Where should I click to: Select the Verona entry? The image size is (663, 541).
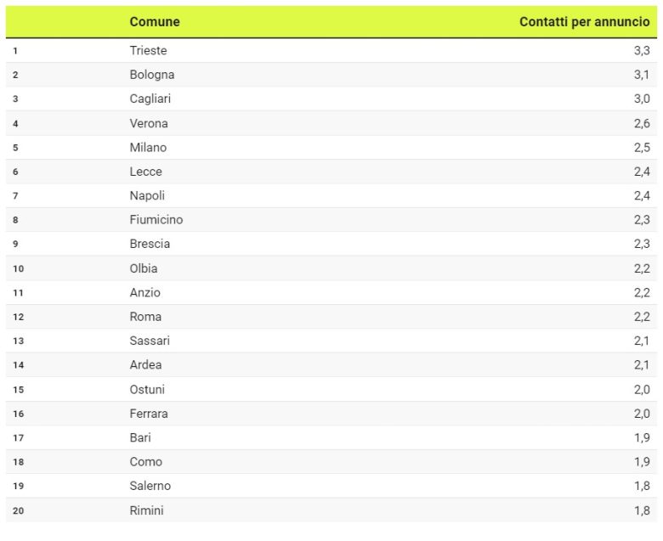[149, 123]
